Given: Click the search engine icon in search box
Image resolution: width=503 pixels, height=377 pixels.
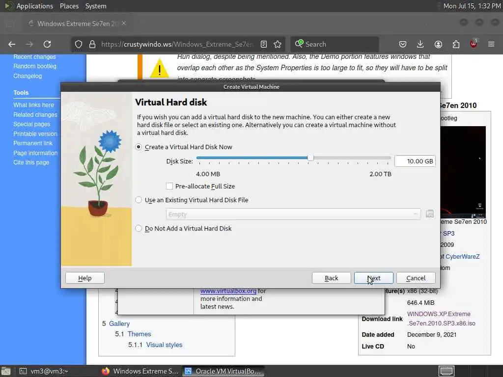Looking at the screenshot, I should point(299,44).
